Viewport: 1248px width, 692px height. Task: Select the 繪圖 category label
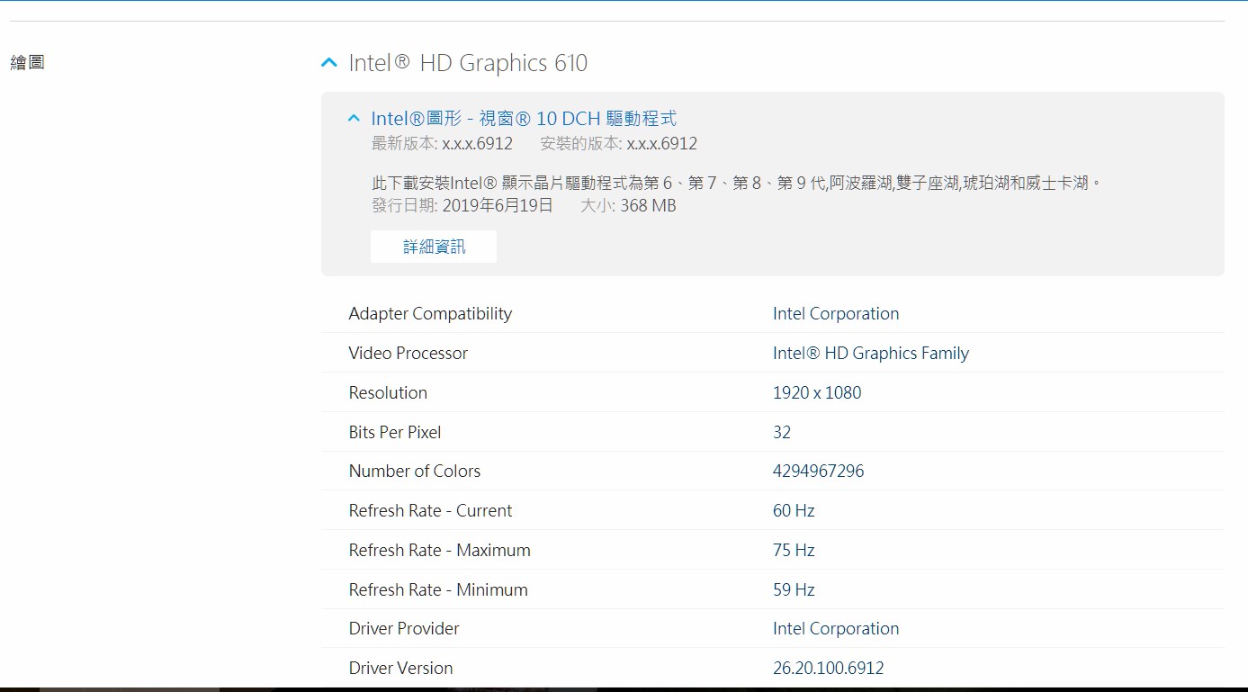click(x=27, y=62)
